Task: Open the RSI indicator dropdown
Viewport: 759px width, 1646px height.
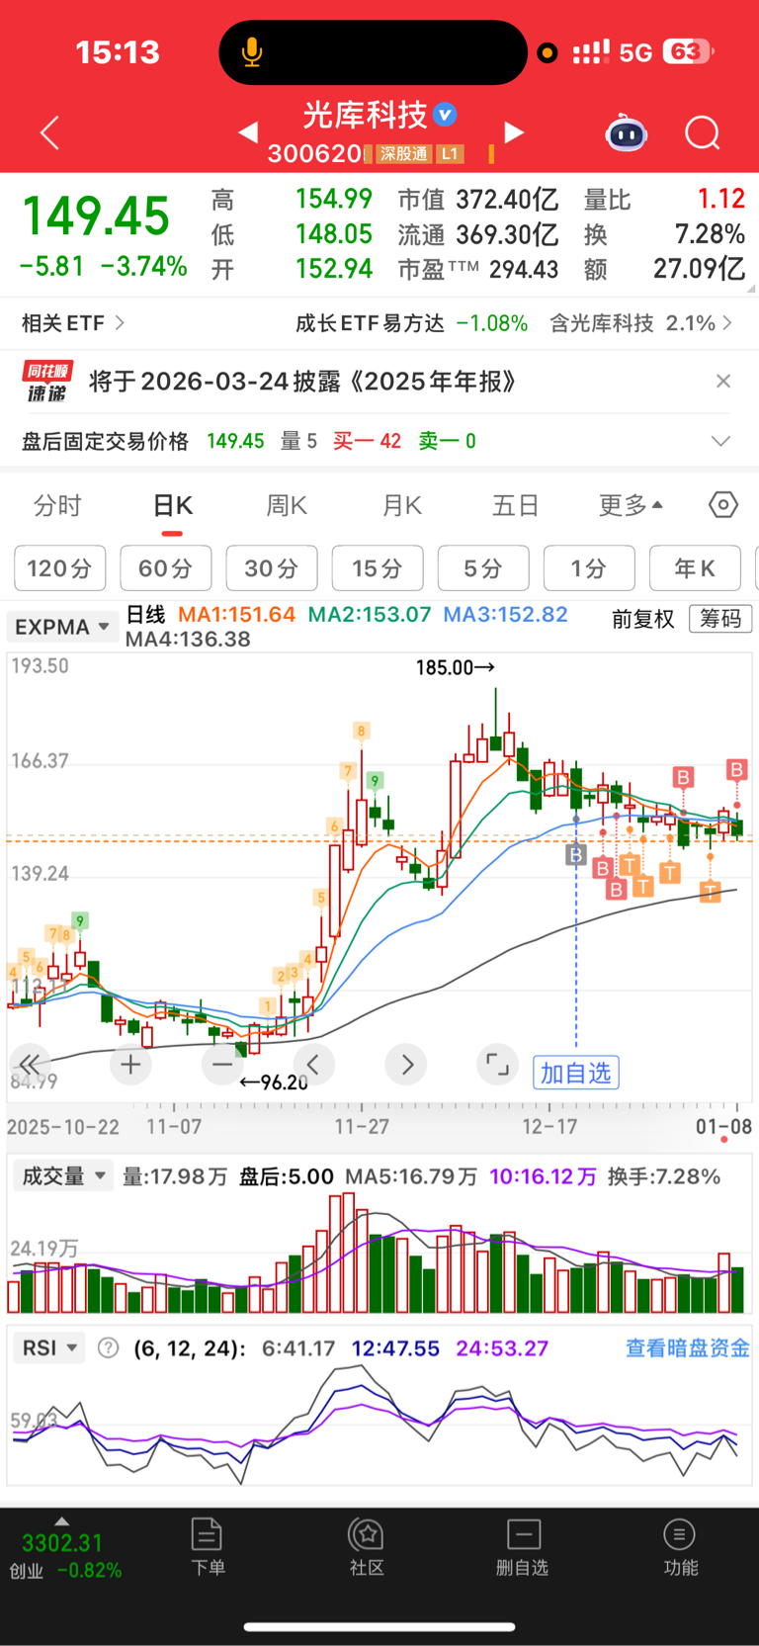Action: click(x=49, y=1347)
